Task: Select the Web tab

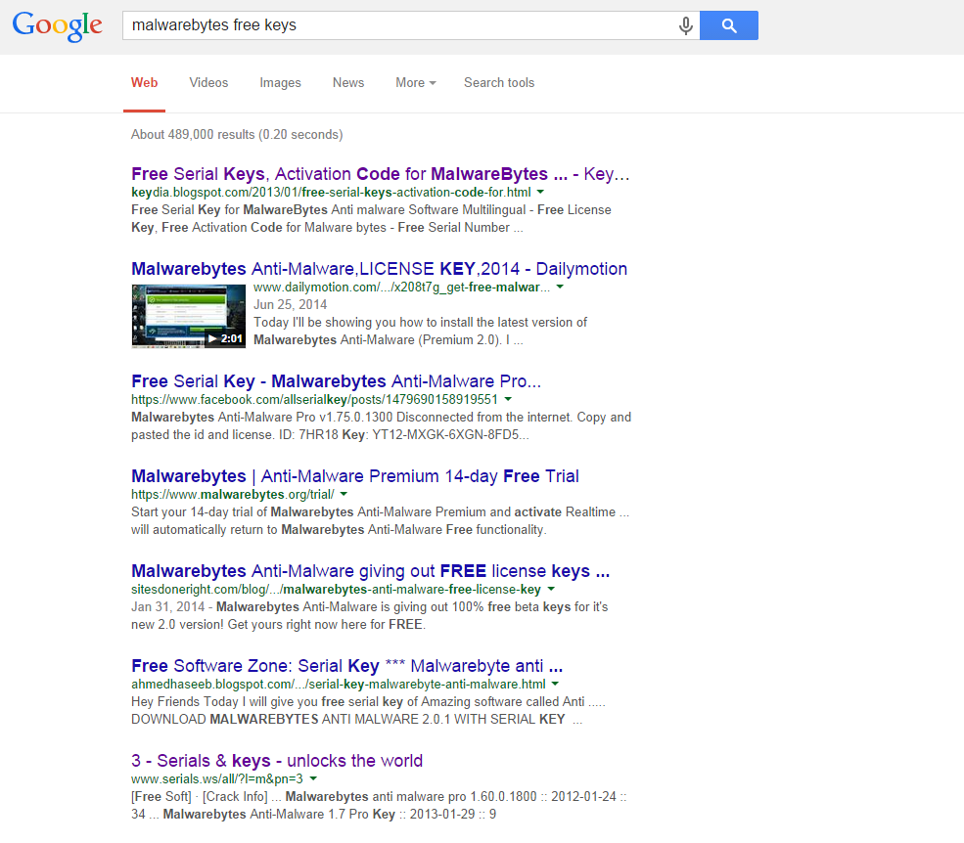Action: pos(145,83)
